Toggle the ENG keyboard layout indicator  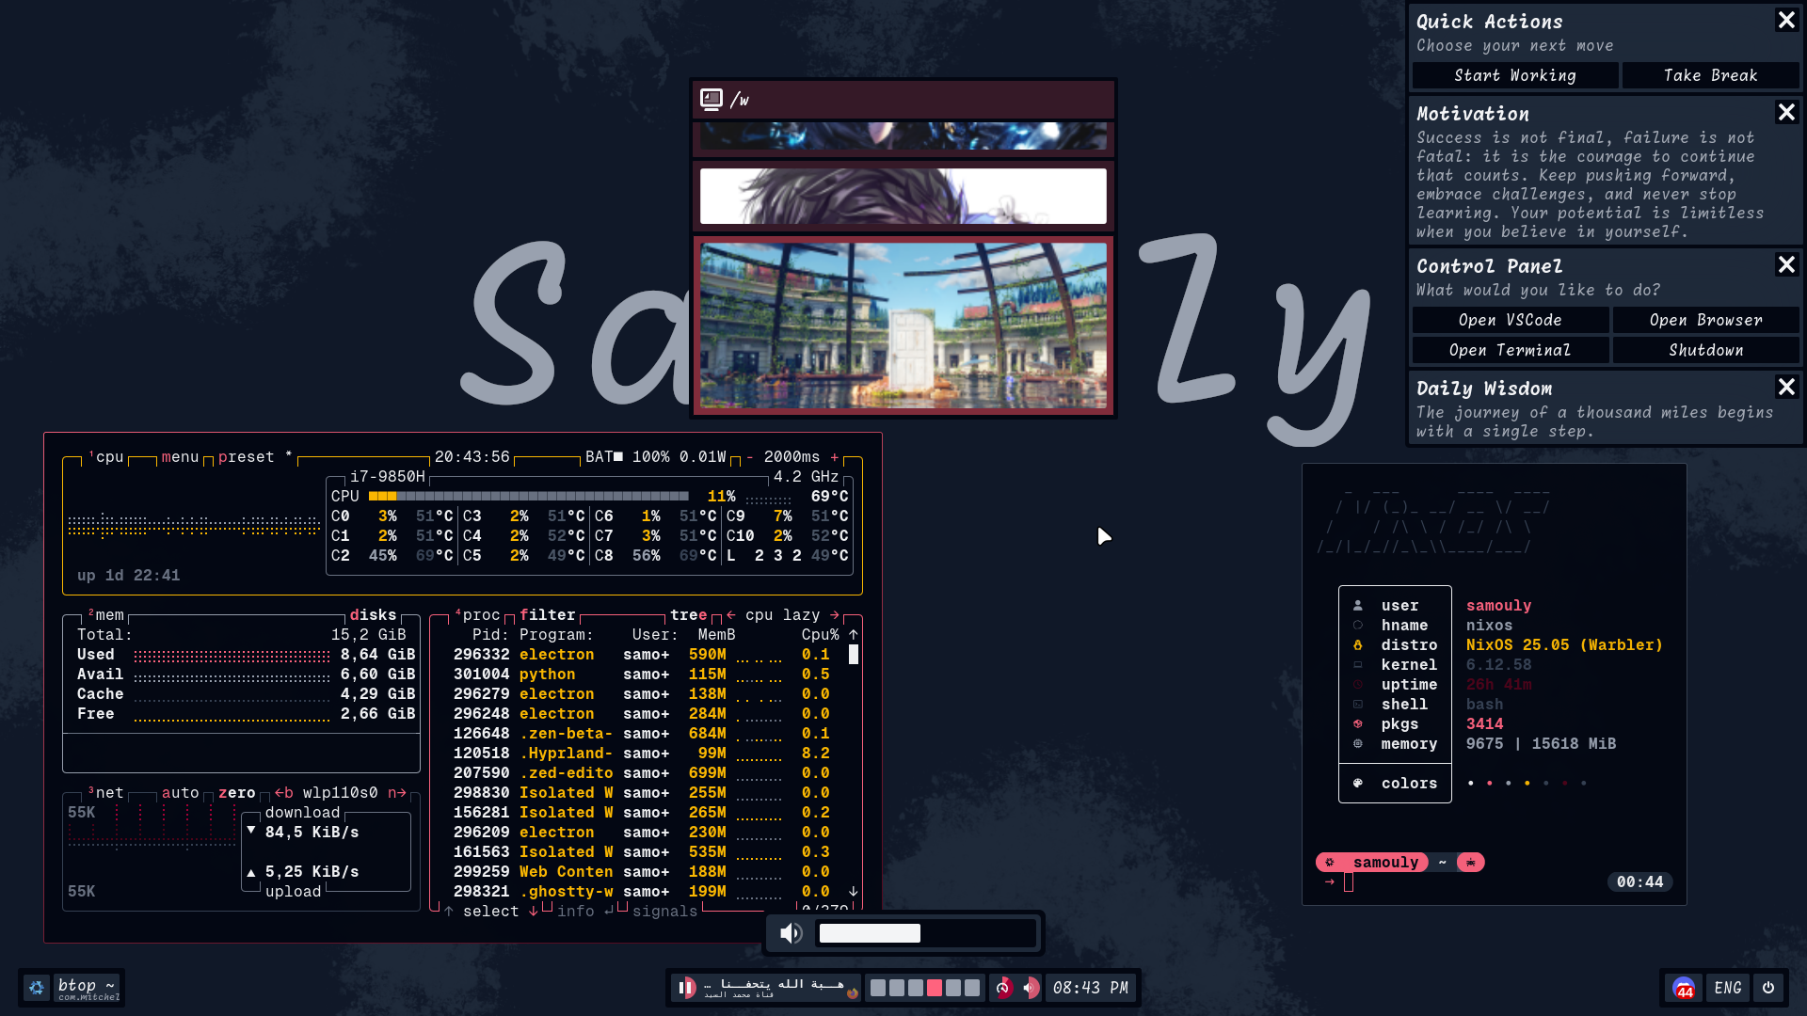pos(1727,988)
